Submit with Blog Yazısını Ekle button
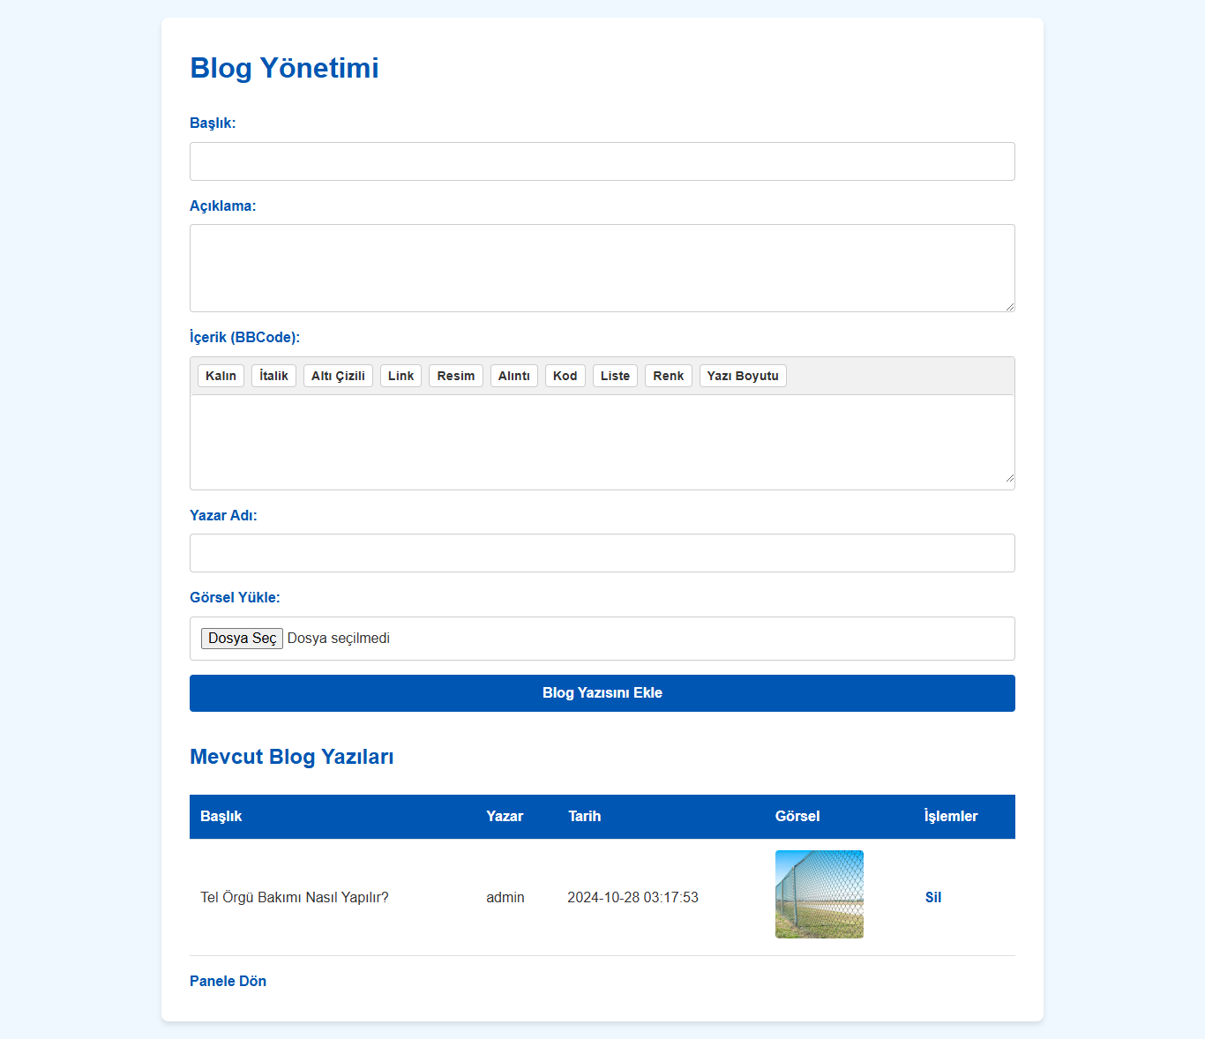The width and height of the screenshot is (1205, 1039). click(x=602, y=693)
